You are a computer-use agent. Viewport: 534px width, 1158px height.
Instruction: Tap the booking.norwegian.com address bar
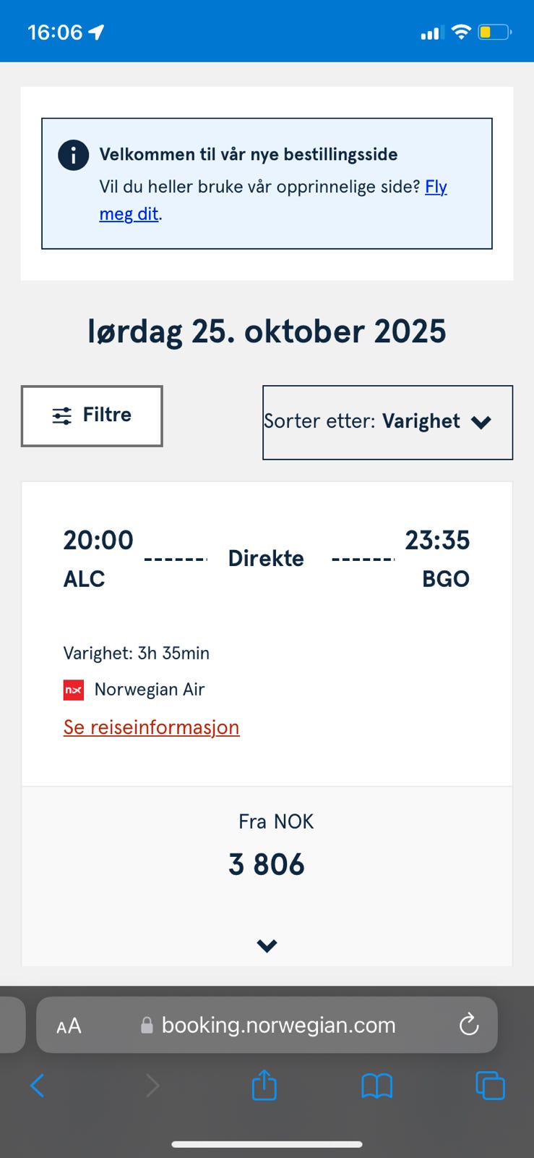point(278,1025)
